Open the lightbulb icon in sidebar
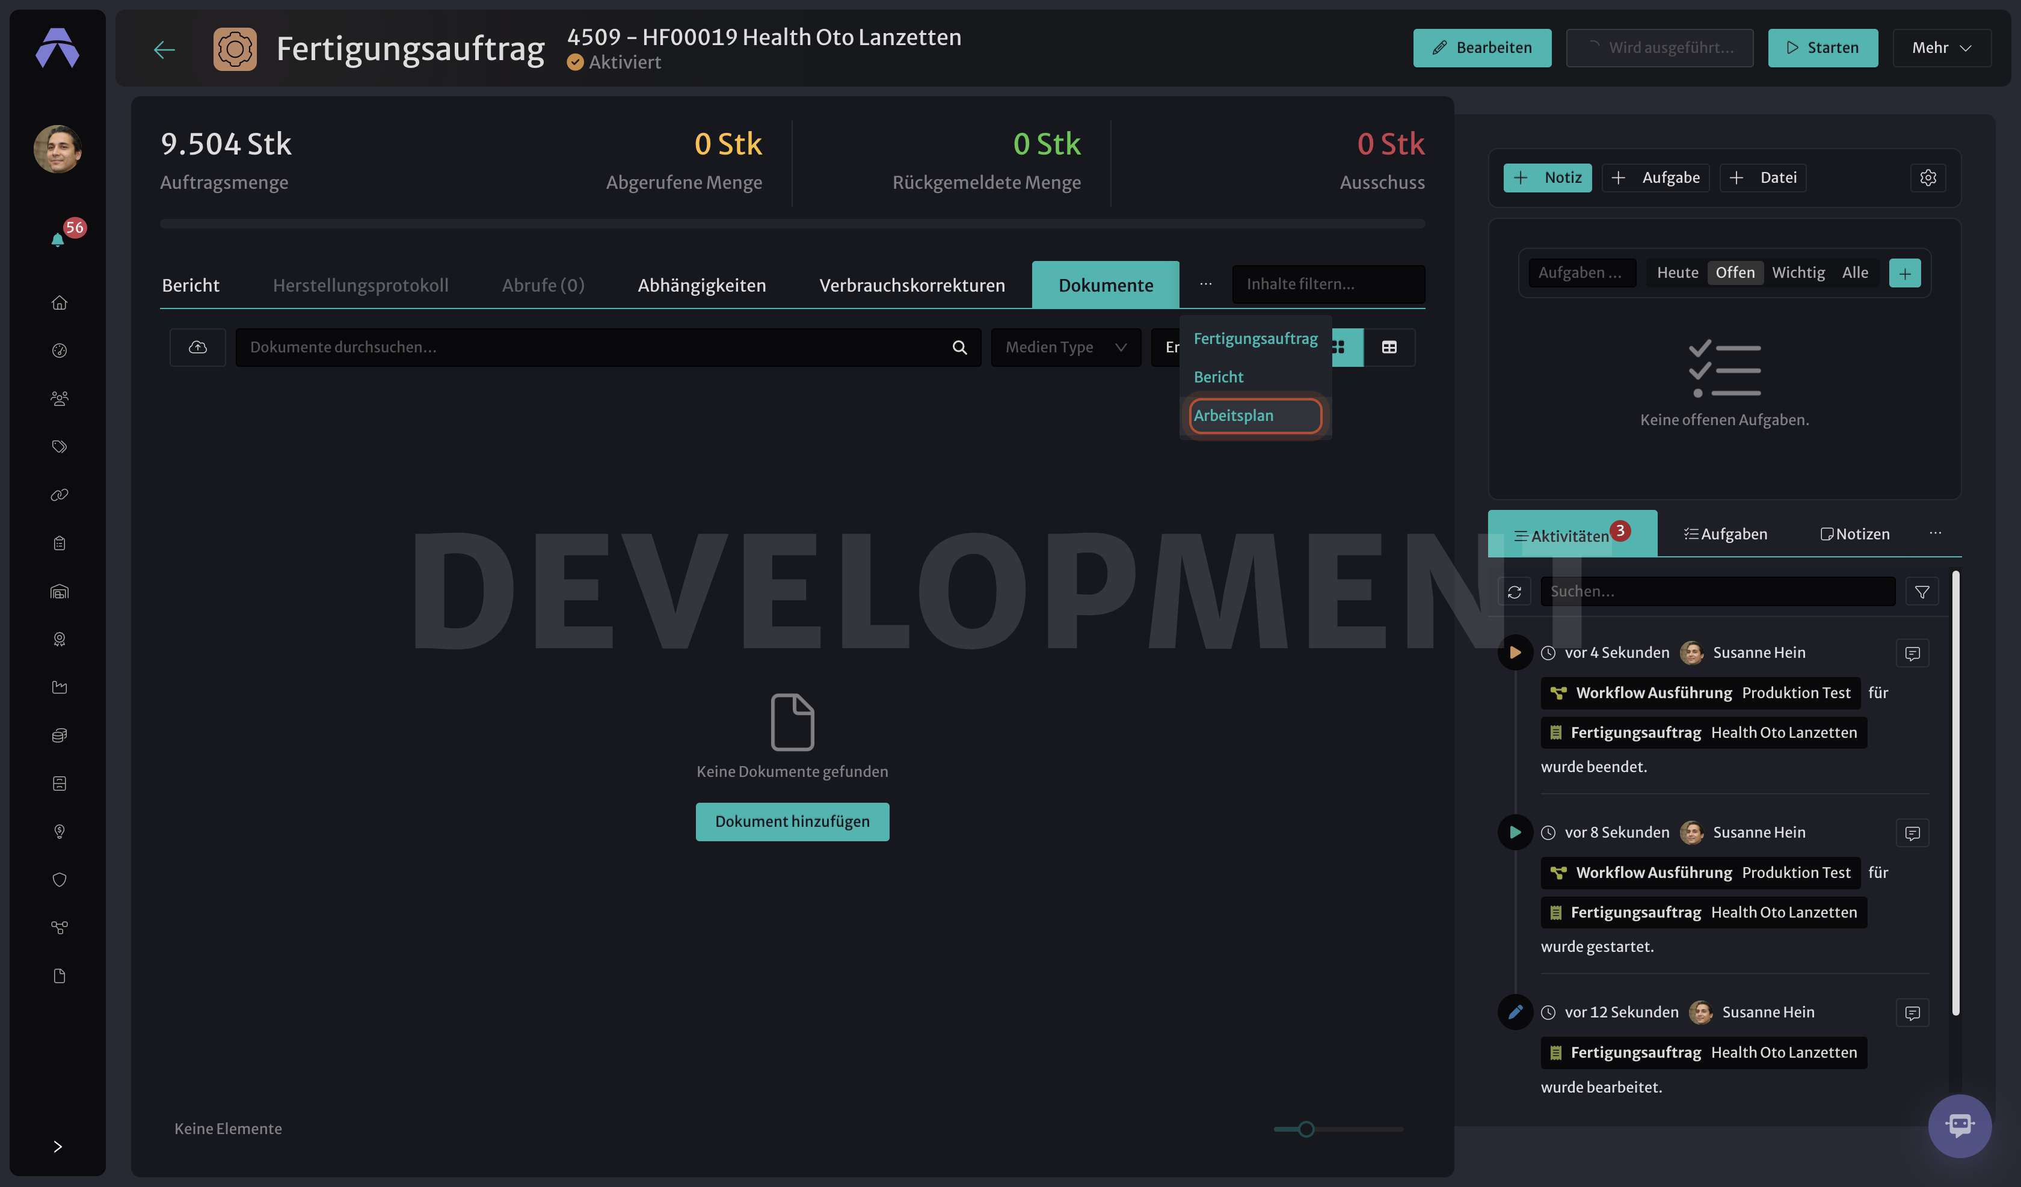The image size is (2021, 1187). click(58, 832)
